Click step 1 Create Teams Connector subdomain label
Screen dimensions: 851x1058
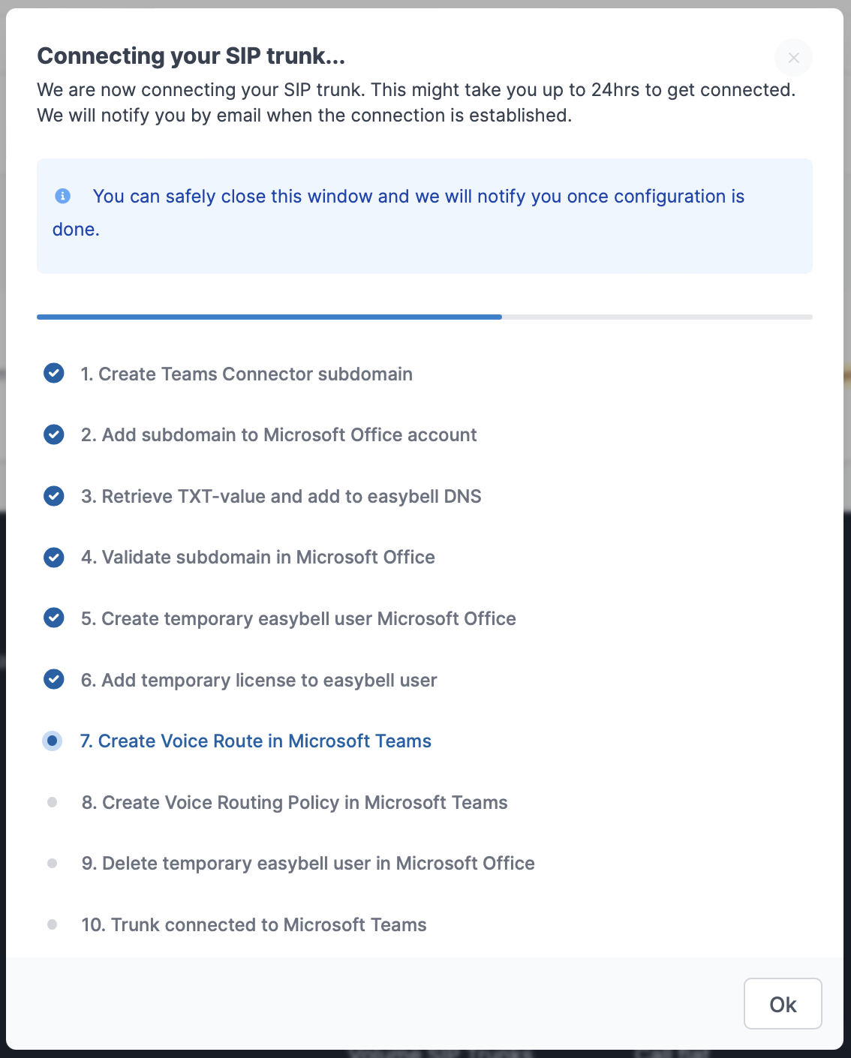tap(247, 374)
